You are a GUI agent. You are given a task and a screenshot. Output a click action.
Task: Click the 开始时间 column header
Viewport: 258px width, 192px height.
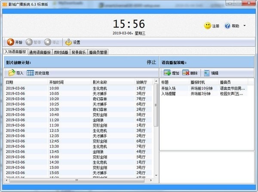pos(56,82)
